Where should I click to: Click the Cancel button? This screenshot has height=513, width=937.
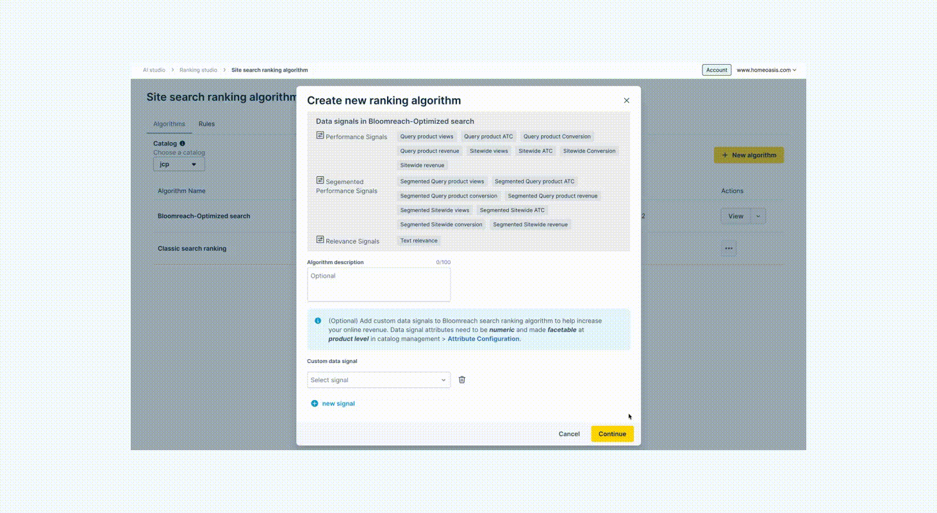click(x=569, y=434)
